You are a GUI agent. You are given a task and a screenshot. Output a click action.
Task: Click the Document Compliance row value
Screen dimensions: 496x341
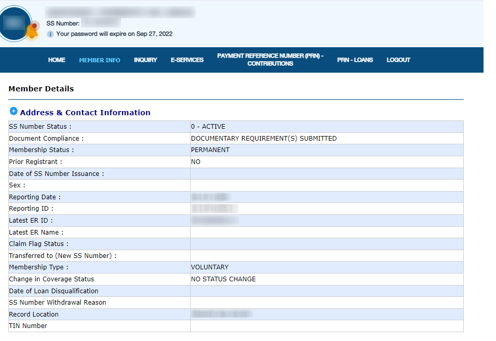pos(264,138)
